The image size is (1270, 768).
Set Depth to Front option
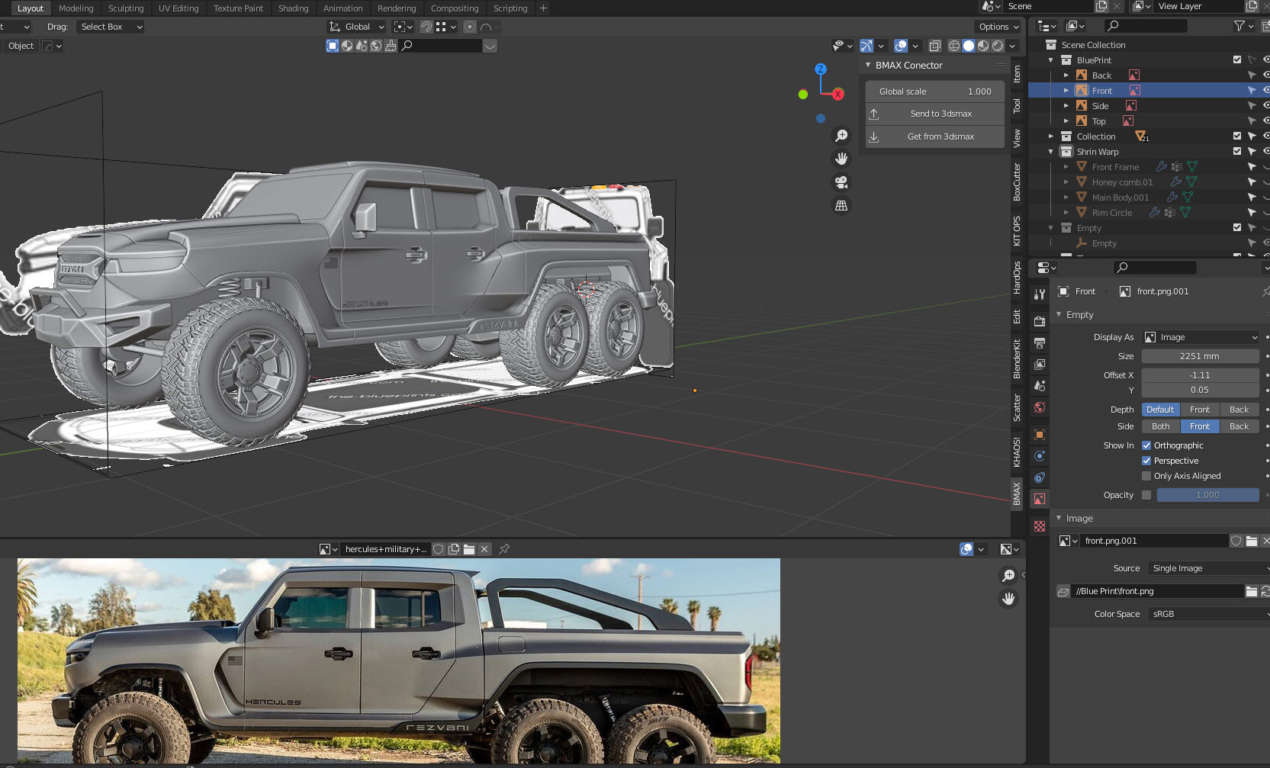coord(1200,410)
